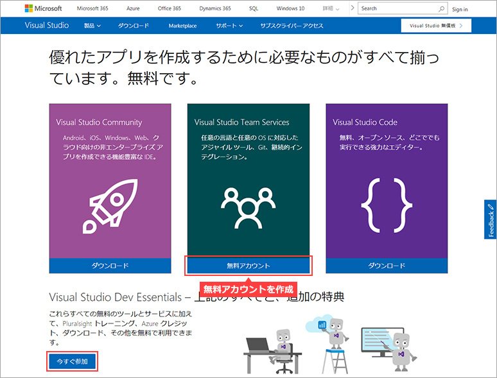Open Office 365 link
497x378 pixels.
170,8
